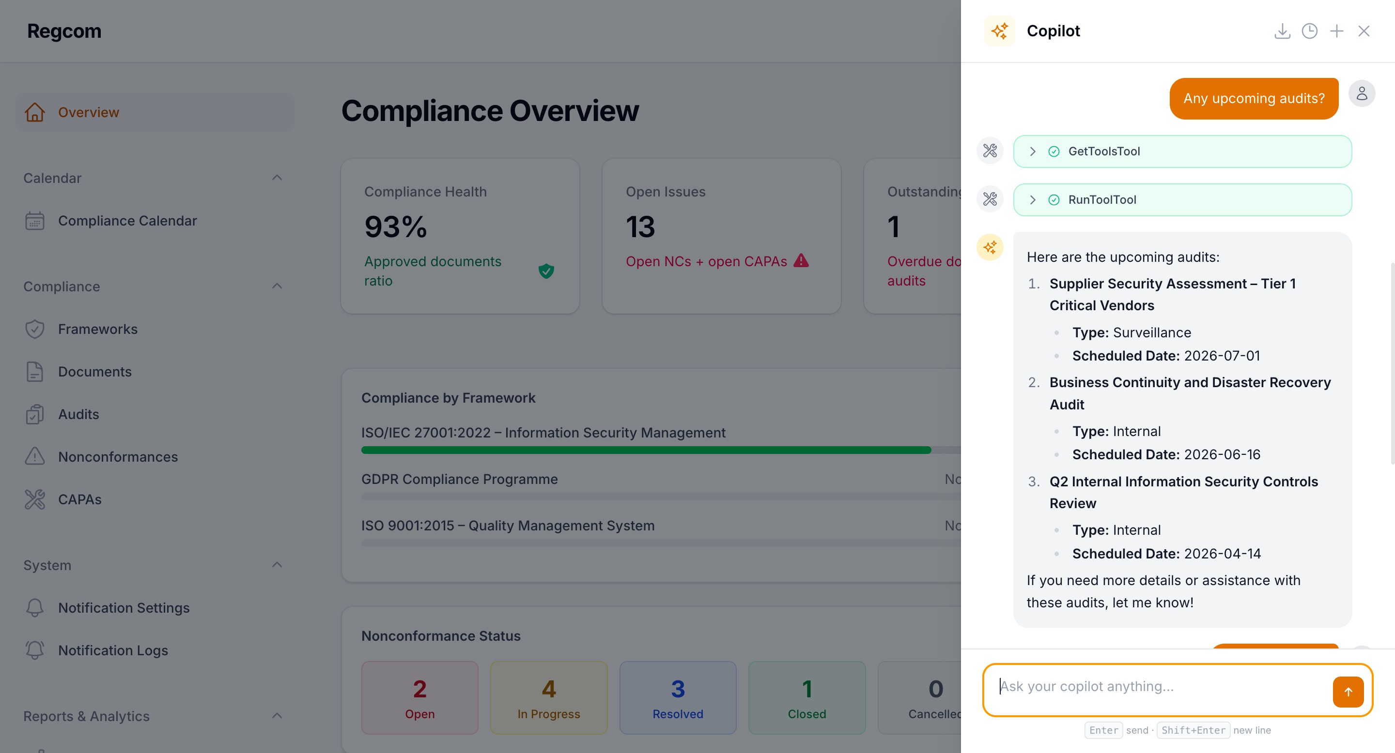The height and width of the screenshot is (753, 1395).
Task: Click the ISO 9001:2015 progress bar
Action: point(661,542)
